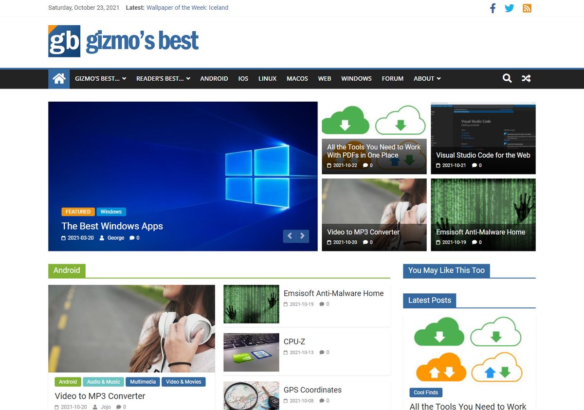Click the orange FEATURED label on the slider
The image size is (584, 410).
pos(78,212)
